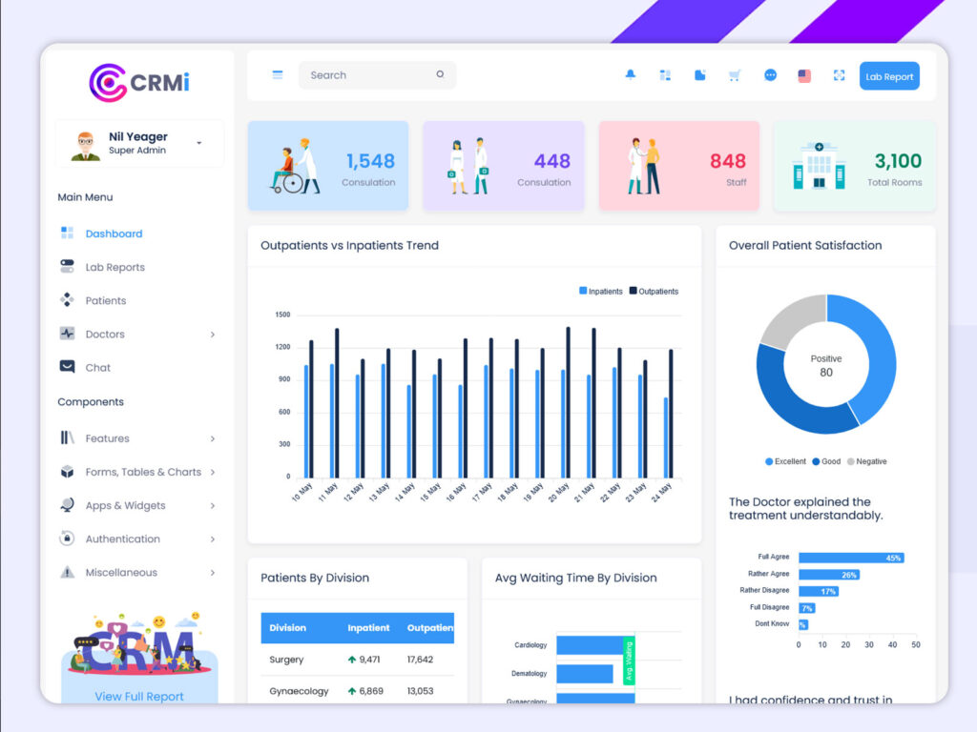Toggle the Negative satisfaction legend item

[x=866, y=461]
